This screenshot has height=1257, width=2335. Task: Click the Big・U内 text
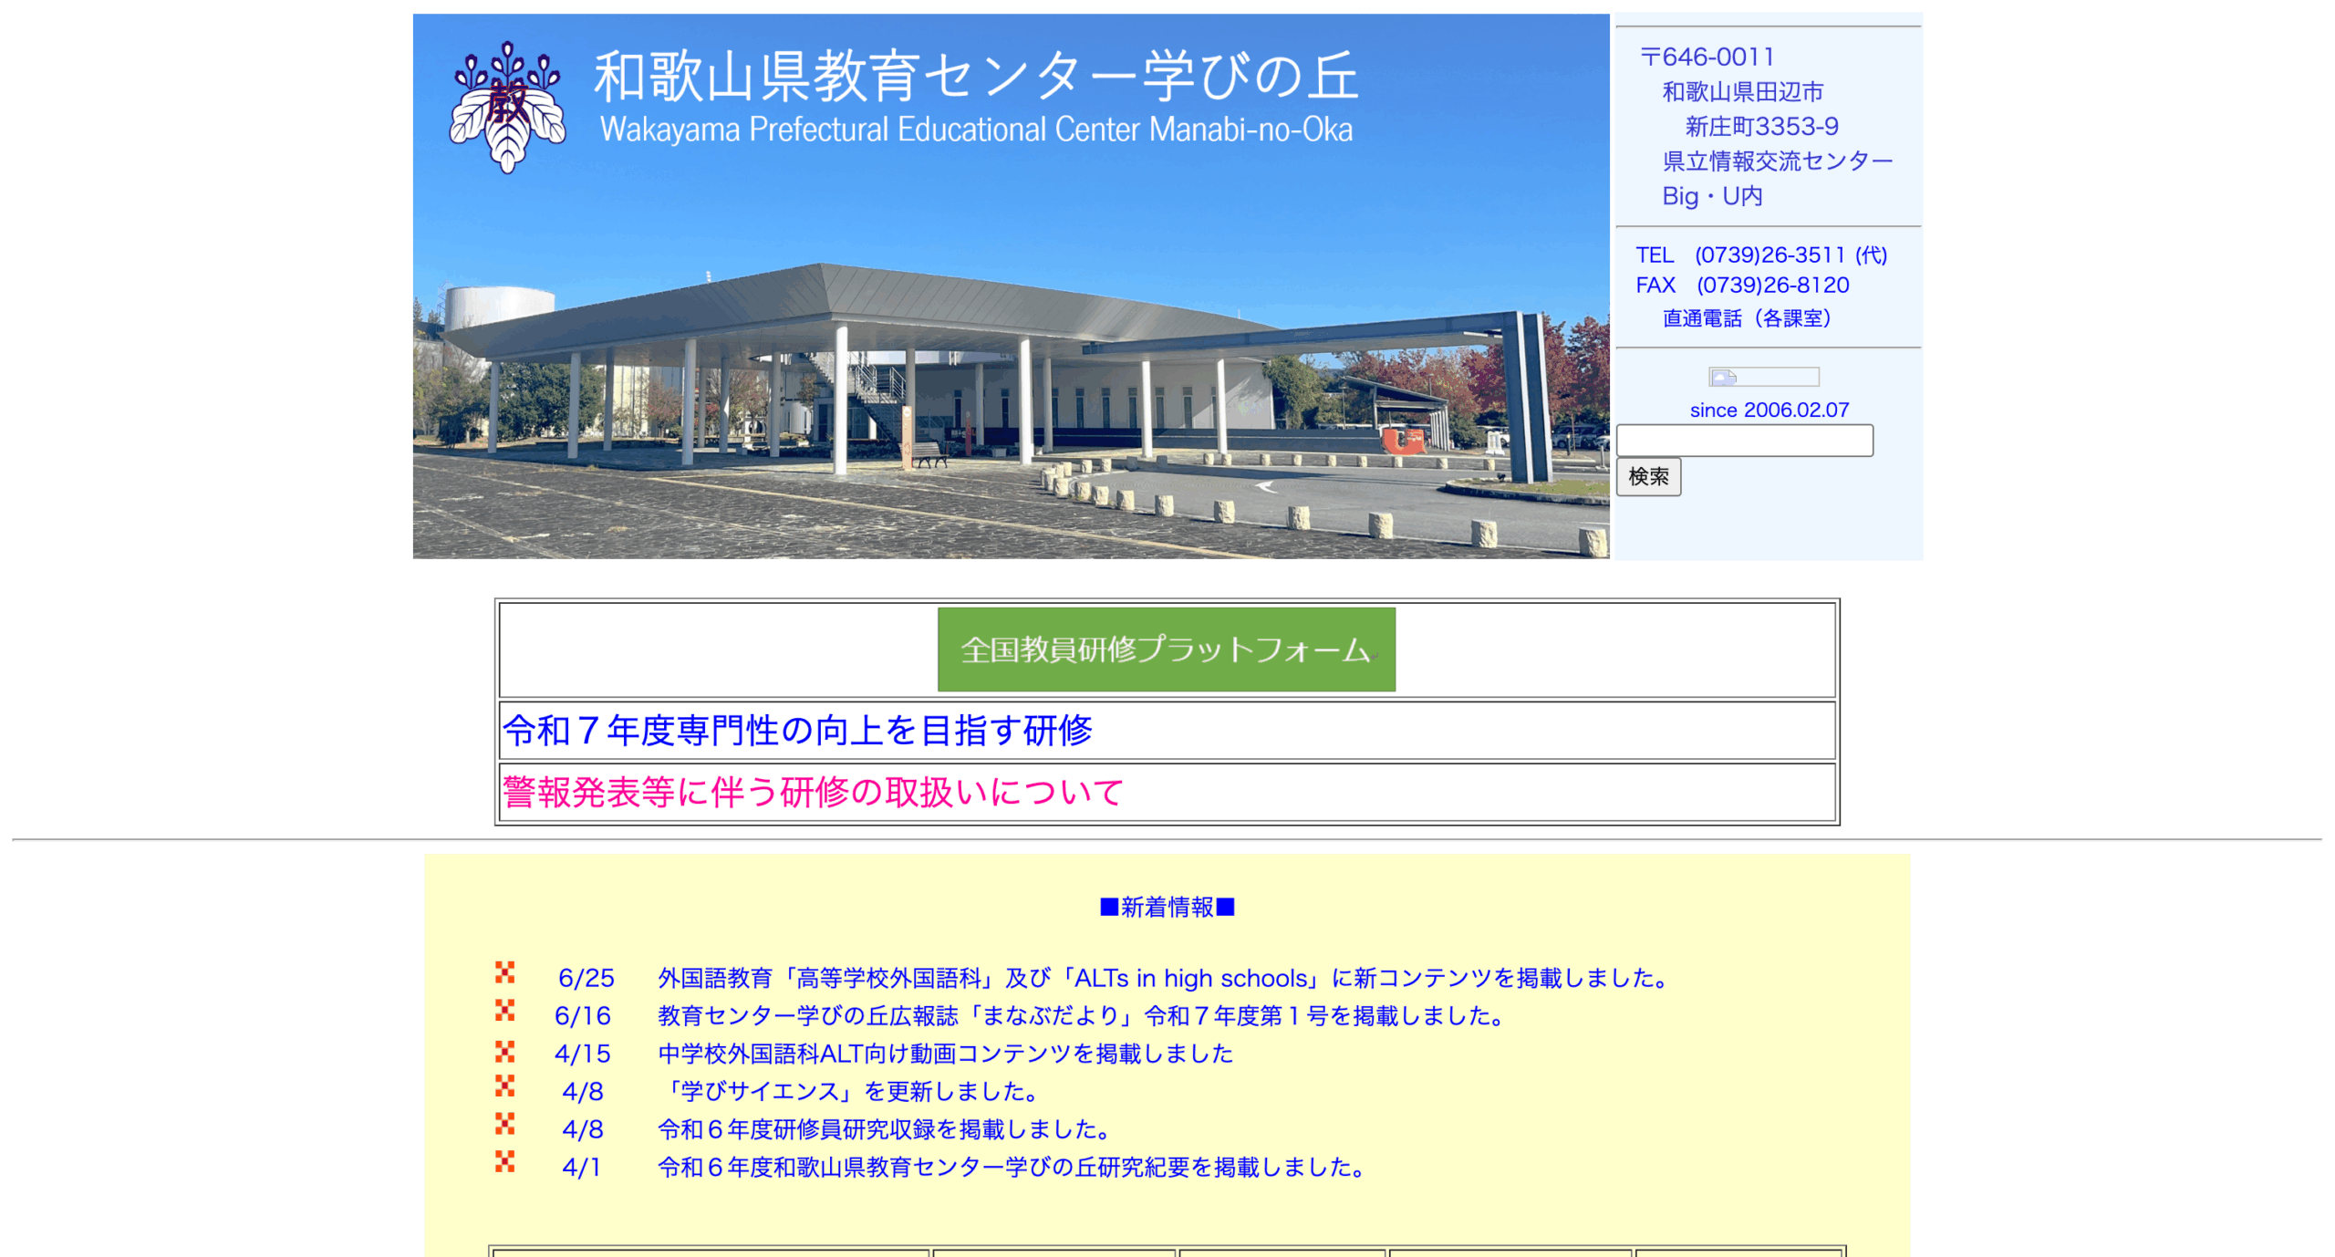(x=1711, y=195)
